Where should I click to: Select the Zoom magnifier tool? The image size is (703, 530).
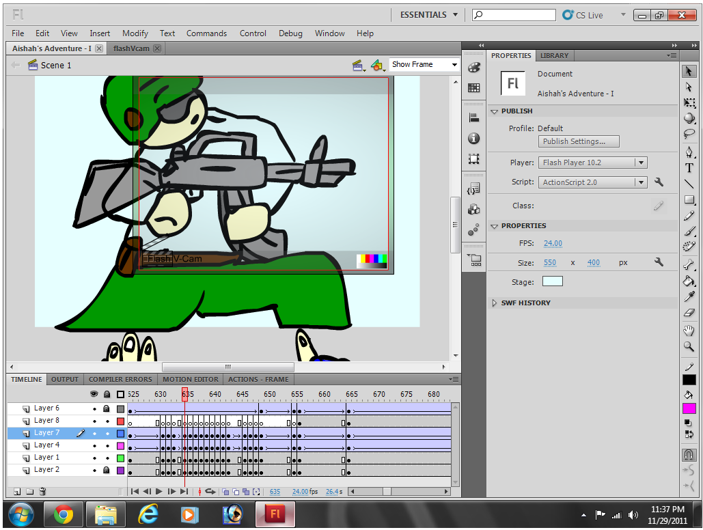[689, 346]
